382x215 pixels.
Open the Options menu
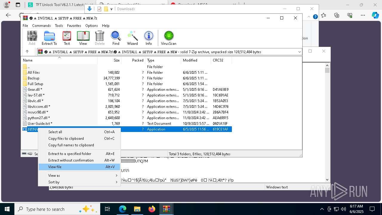92,26
